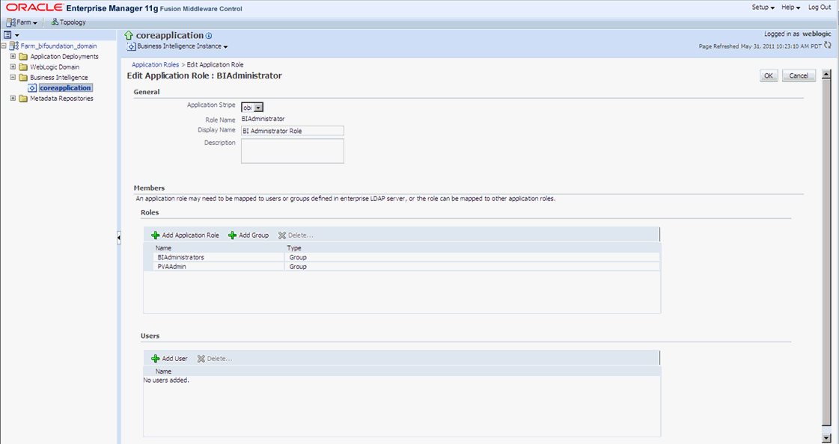Viewport: 839px width, 444px height.
Task: Click the Log Out link
Action: coord(820,7)
